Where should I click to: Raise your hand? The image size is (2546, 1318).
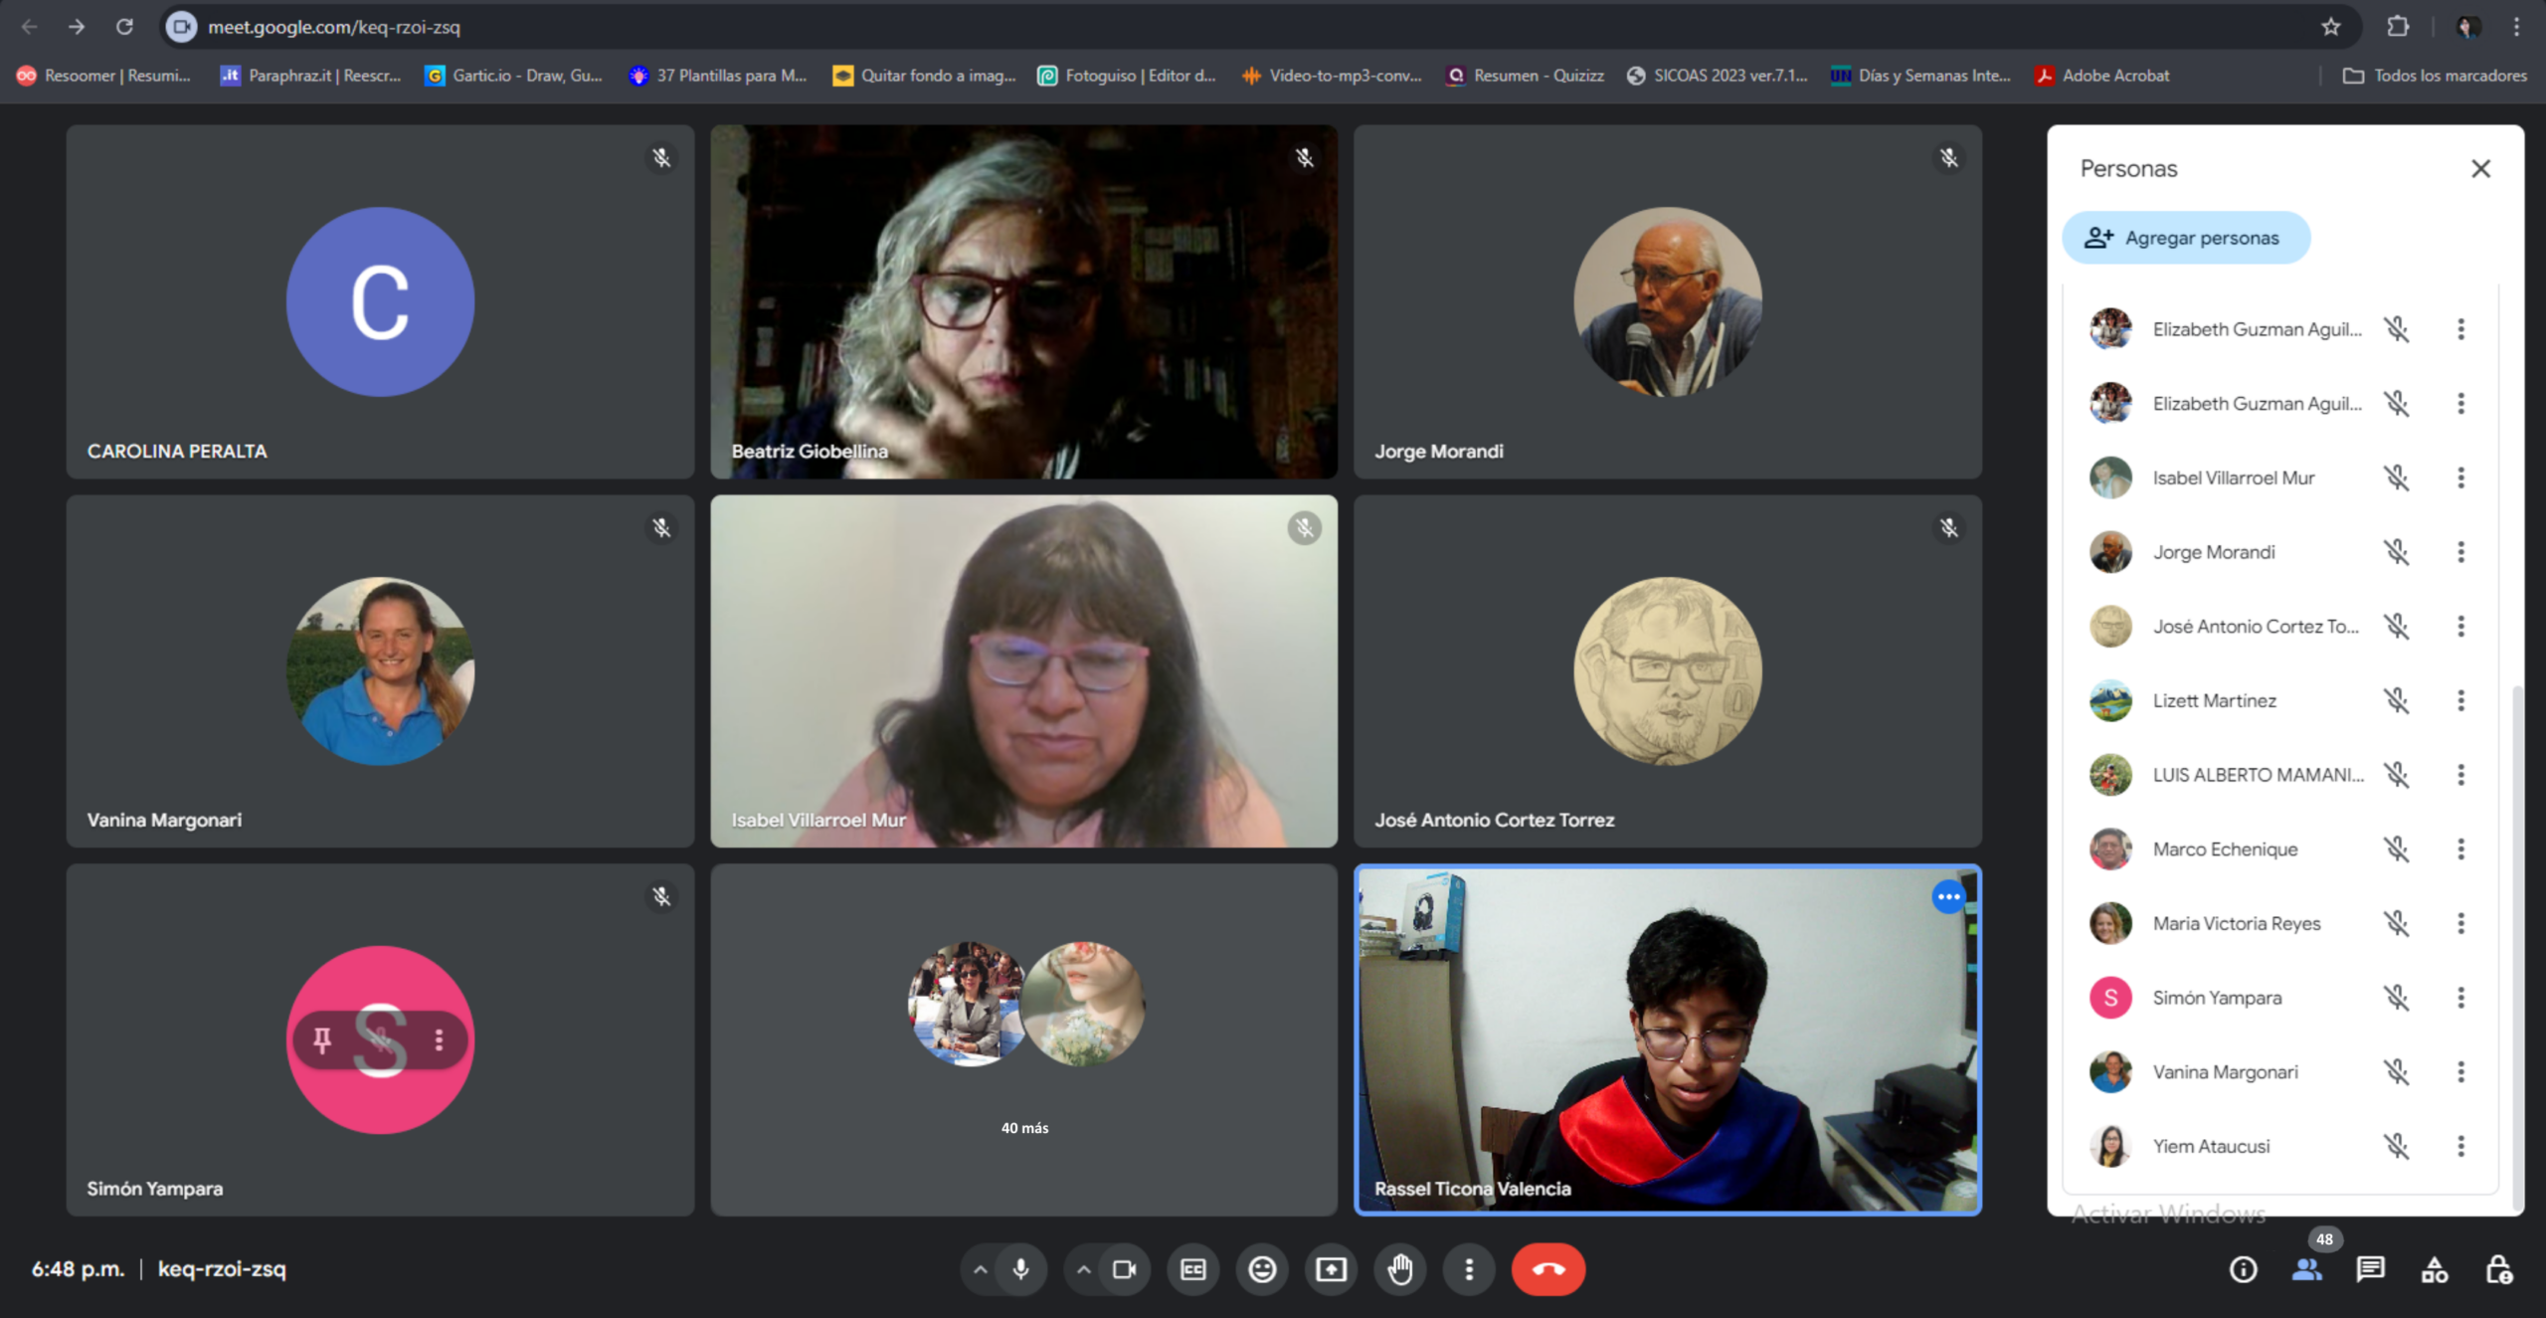pyautogui.click(x=1400, y=1269)
